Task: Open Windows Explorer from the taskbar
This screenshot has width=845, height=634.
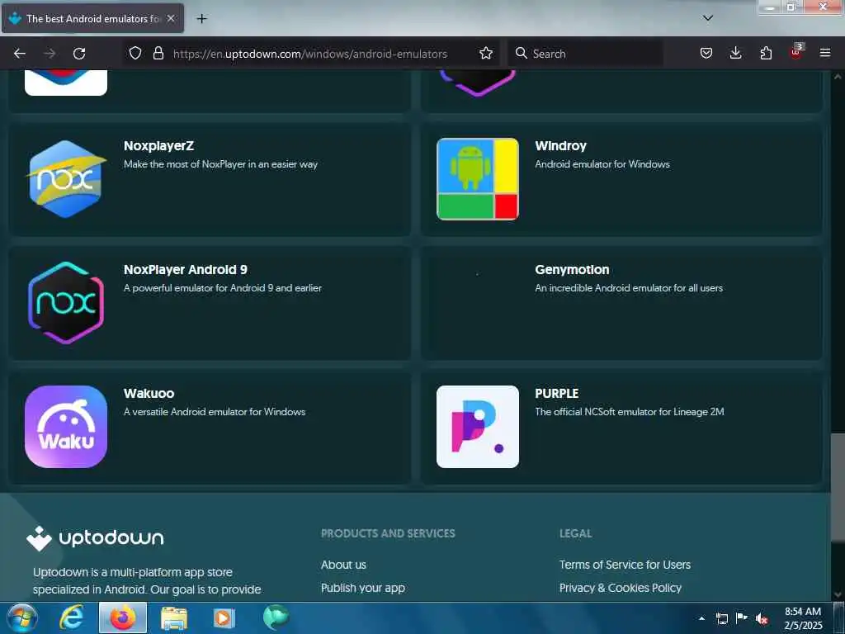Action: tap(173, 617)
